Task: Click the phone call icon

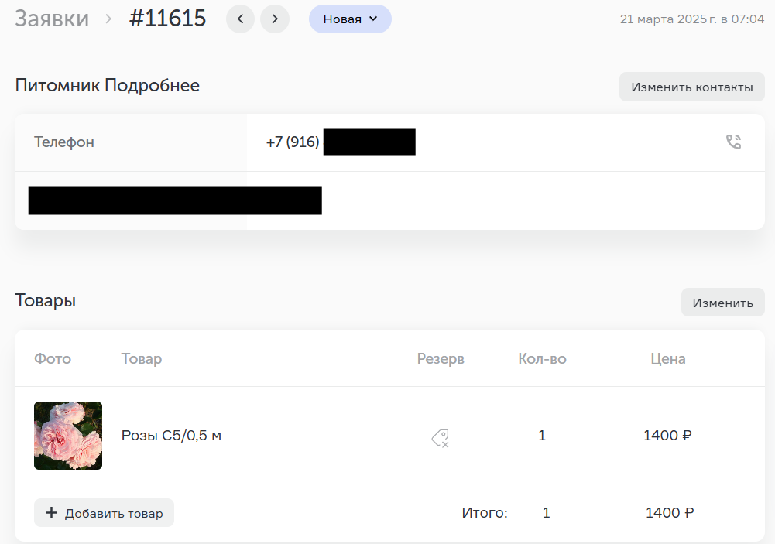Action: (733, 142)
